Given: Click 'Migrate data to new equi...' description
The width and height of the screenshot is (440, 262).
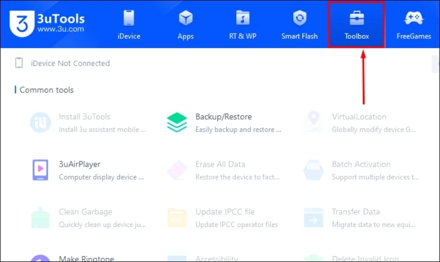Looking at the screenshot, I should (x=373, y=225).
